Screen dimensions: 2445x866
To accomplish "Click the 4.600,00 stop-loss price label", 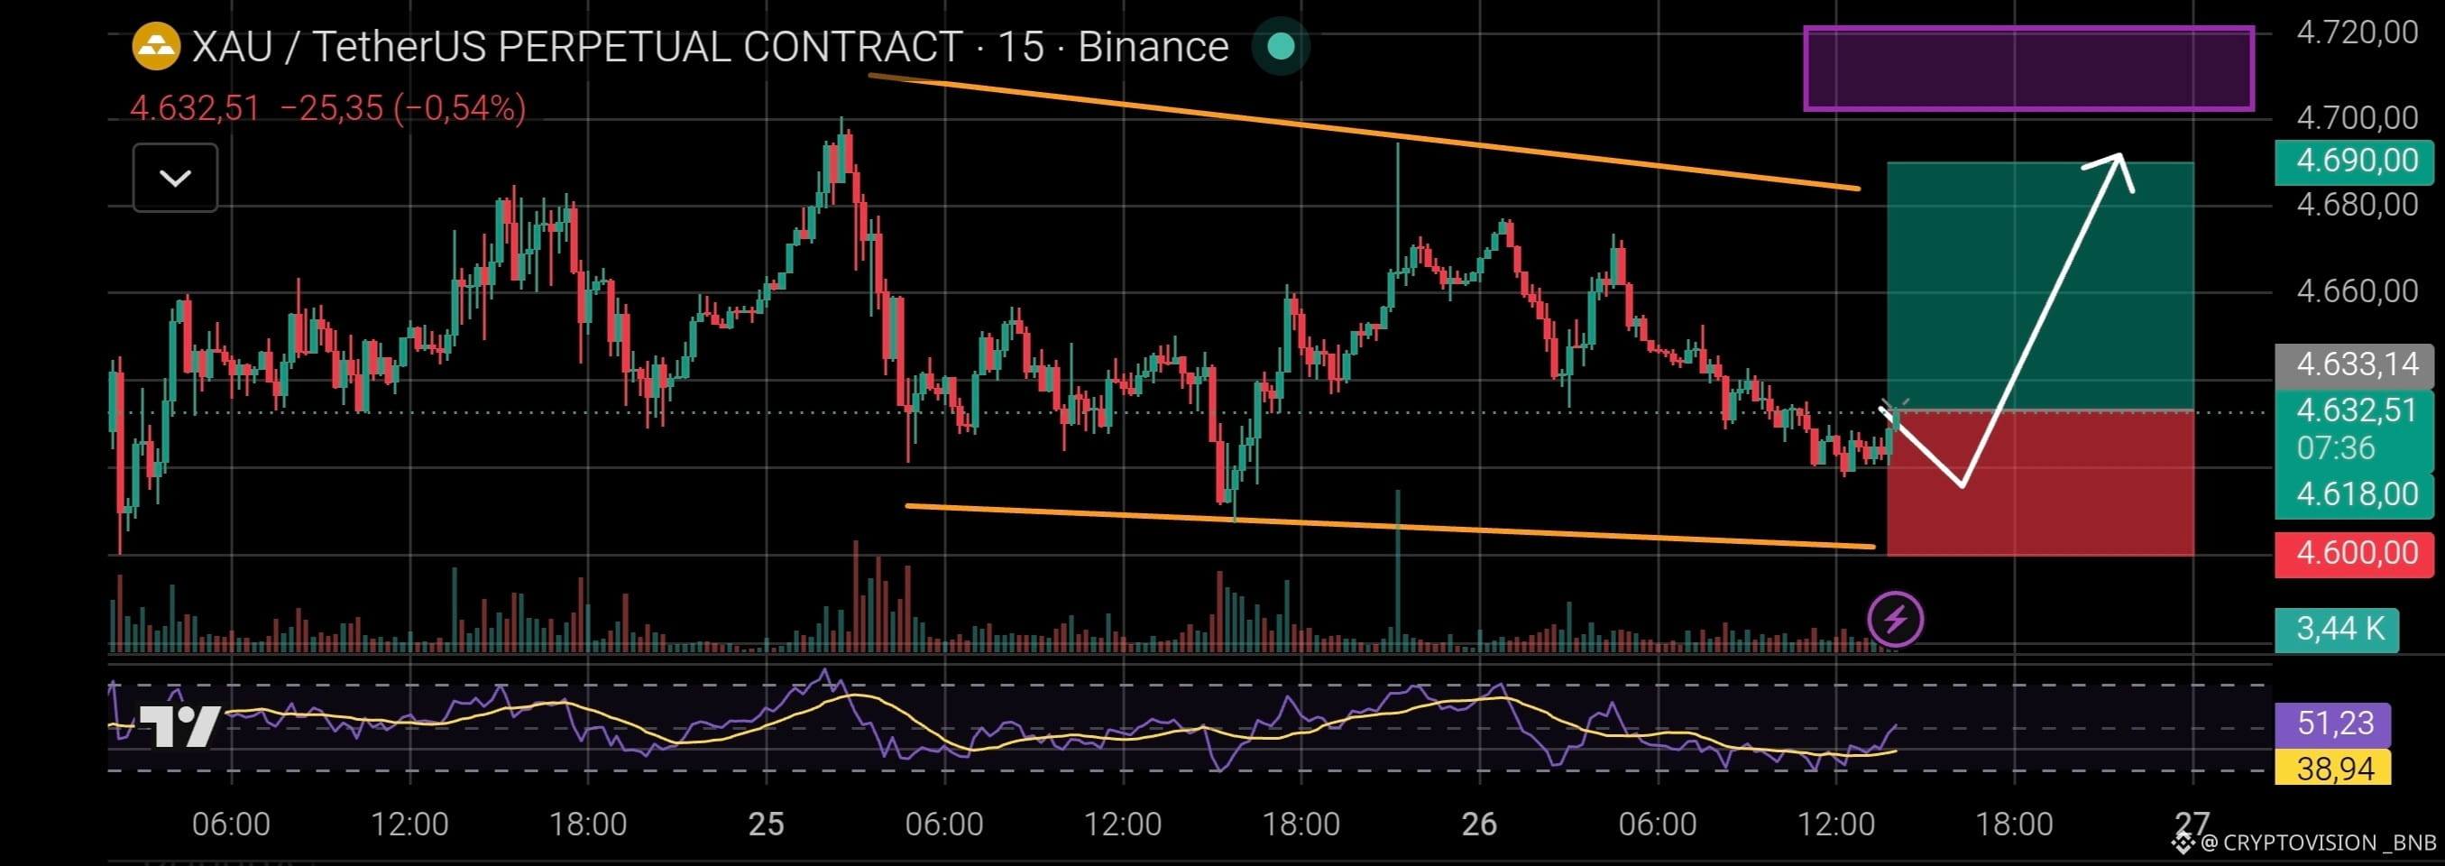I will click(2355, 553).
